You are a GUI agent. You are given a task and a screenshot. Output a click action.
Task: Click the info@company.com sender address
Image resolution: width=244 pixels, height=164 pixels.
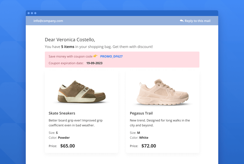click(48, 21)
